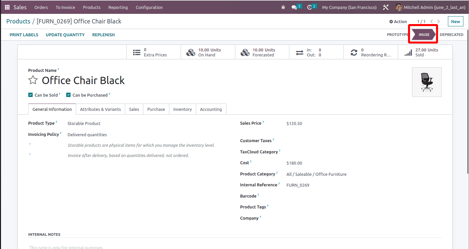Click the Forecasted units cube icon
469x249 pixels.
pos(245,52)
